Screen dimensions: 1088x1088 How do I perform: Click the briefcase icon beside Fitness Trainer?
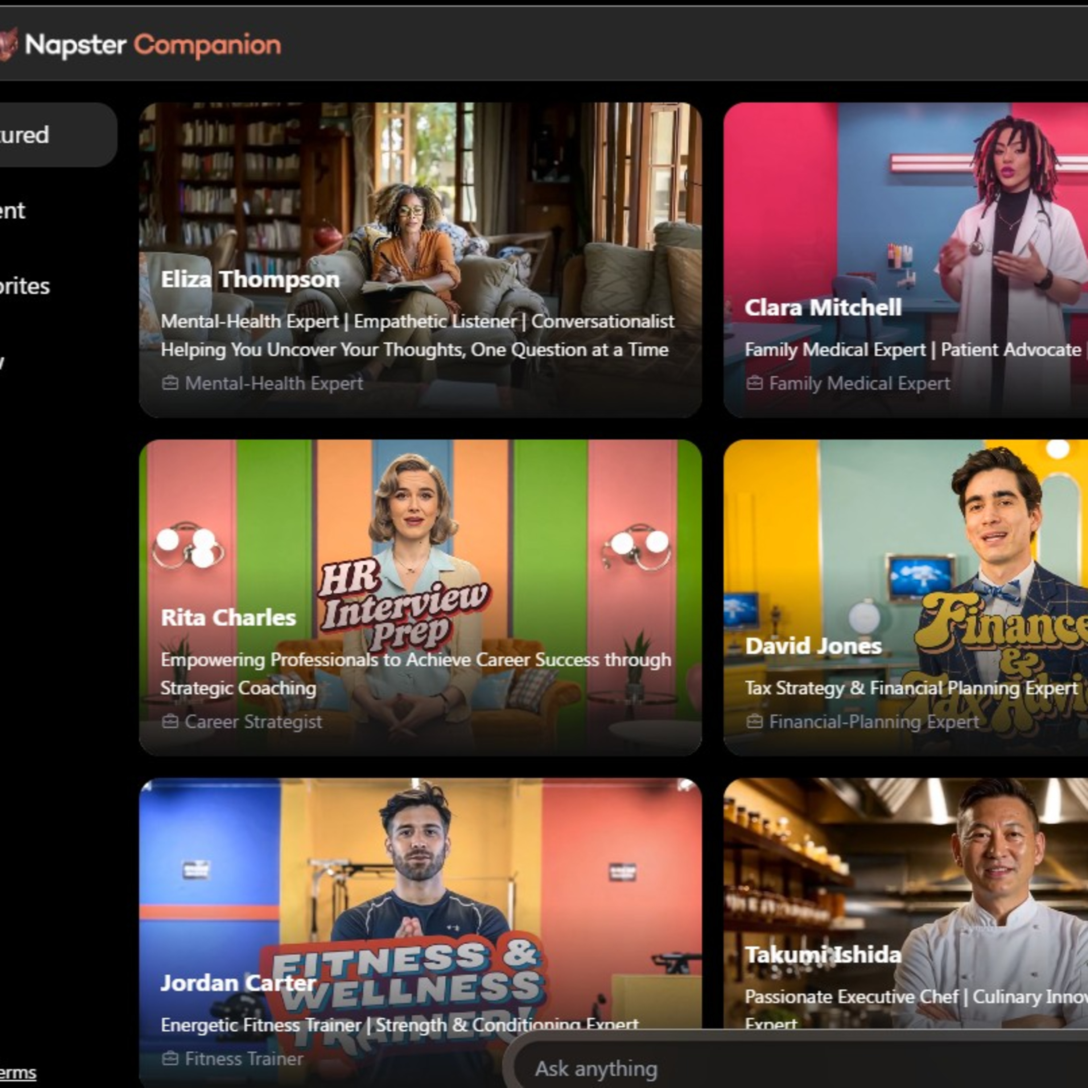[x=170, y=1059]
